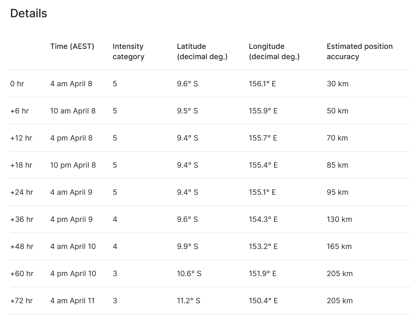418x325 pixels.
Task: Click the Details heading
Action: coord(28,14)
